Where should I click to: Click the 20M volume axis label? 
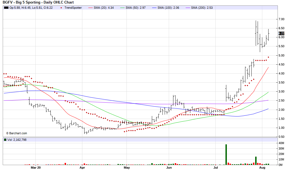click(x=281, y=154)
